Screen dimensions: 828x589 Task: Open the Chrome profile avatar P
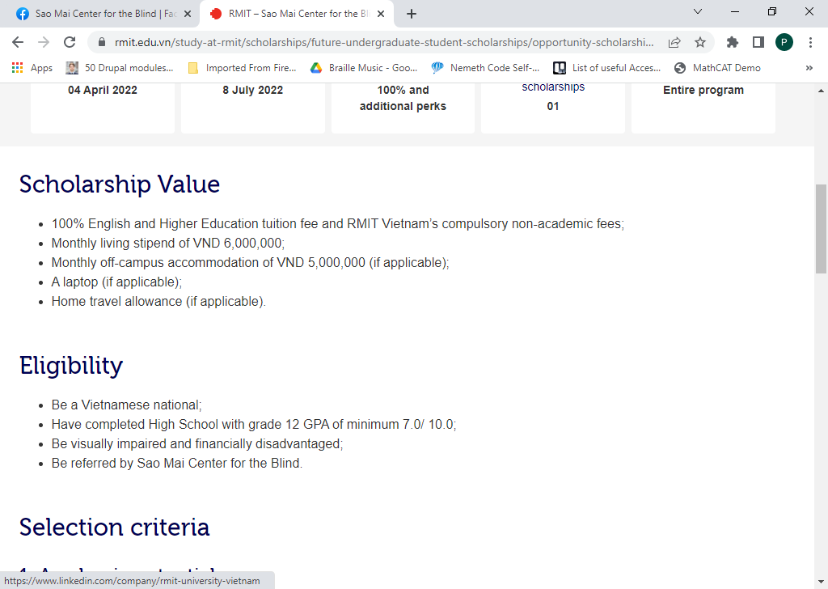(784, 42)
